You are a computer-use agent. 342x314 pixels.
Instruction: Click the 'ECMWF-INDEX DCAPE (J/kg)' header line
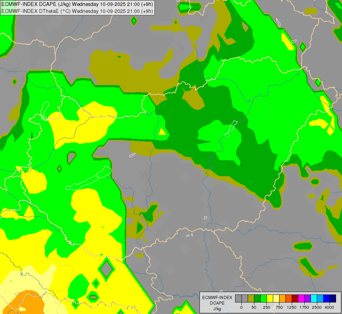77,4
